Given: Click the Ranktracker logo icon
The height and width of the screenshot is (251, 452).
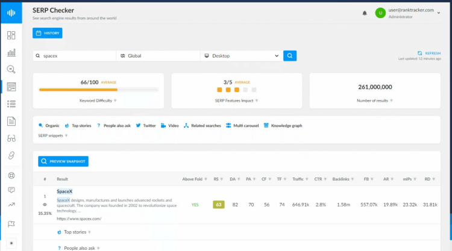Looking at the screenshot, I should [x=11, y=13].
